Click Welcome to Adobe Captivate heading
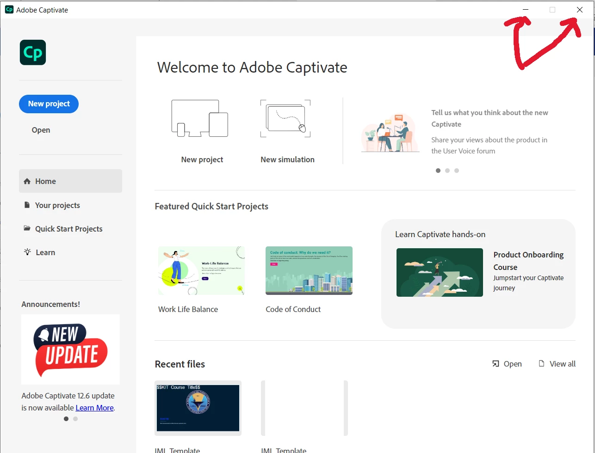Image resolution: width=595 pixels, height=453 pixels. point(252,67)
